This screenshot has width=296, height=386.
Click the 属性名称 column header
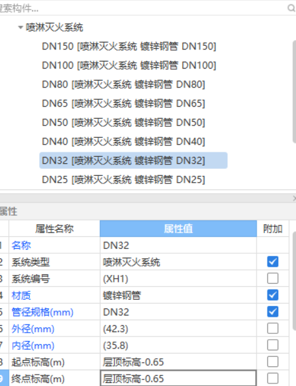pos(55,229)
